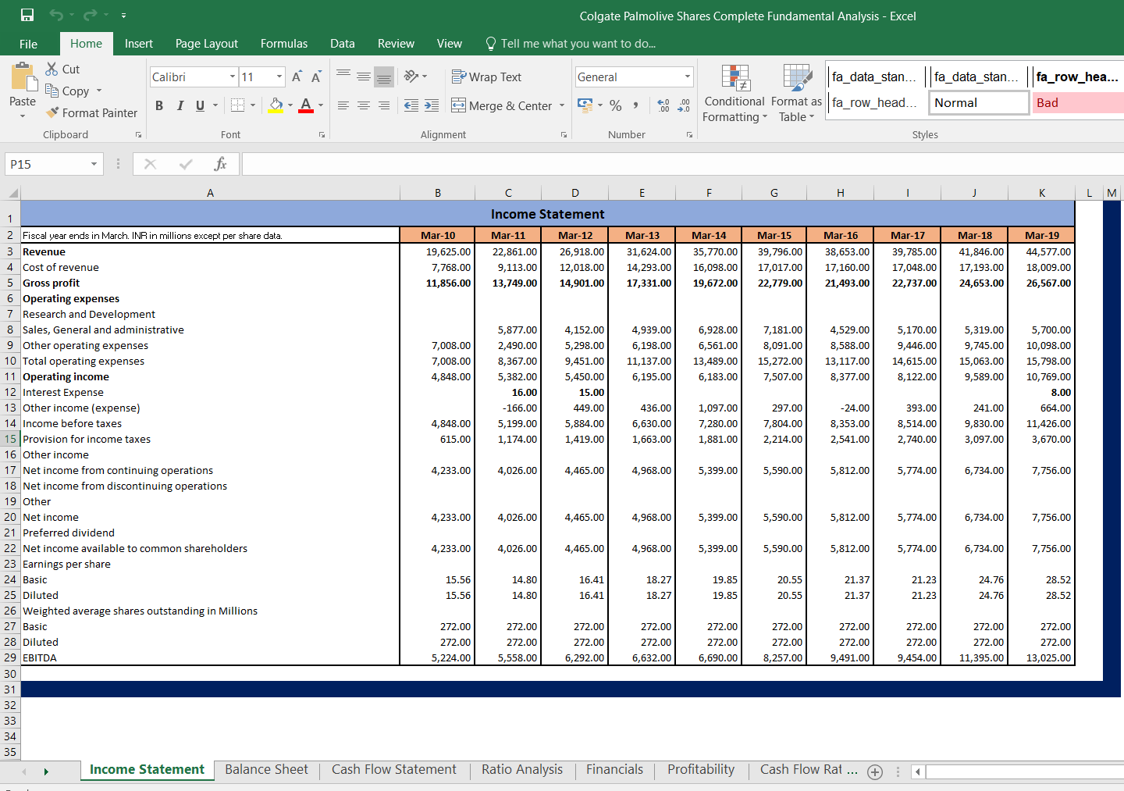The width and height of the screenshot is (1124, 791).
Task: Apply comma style
Action: pos(636,105)
